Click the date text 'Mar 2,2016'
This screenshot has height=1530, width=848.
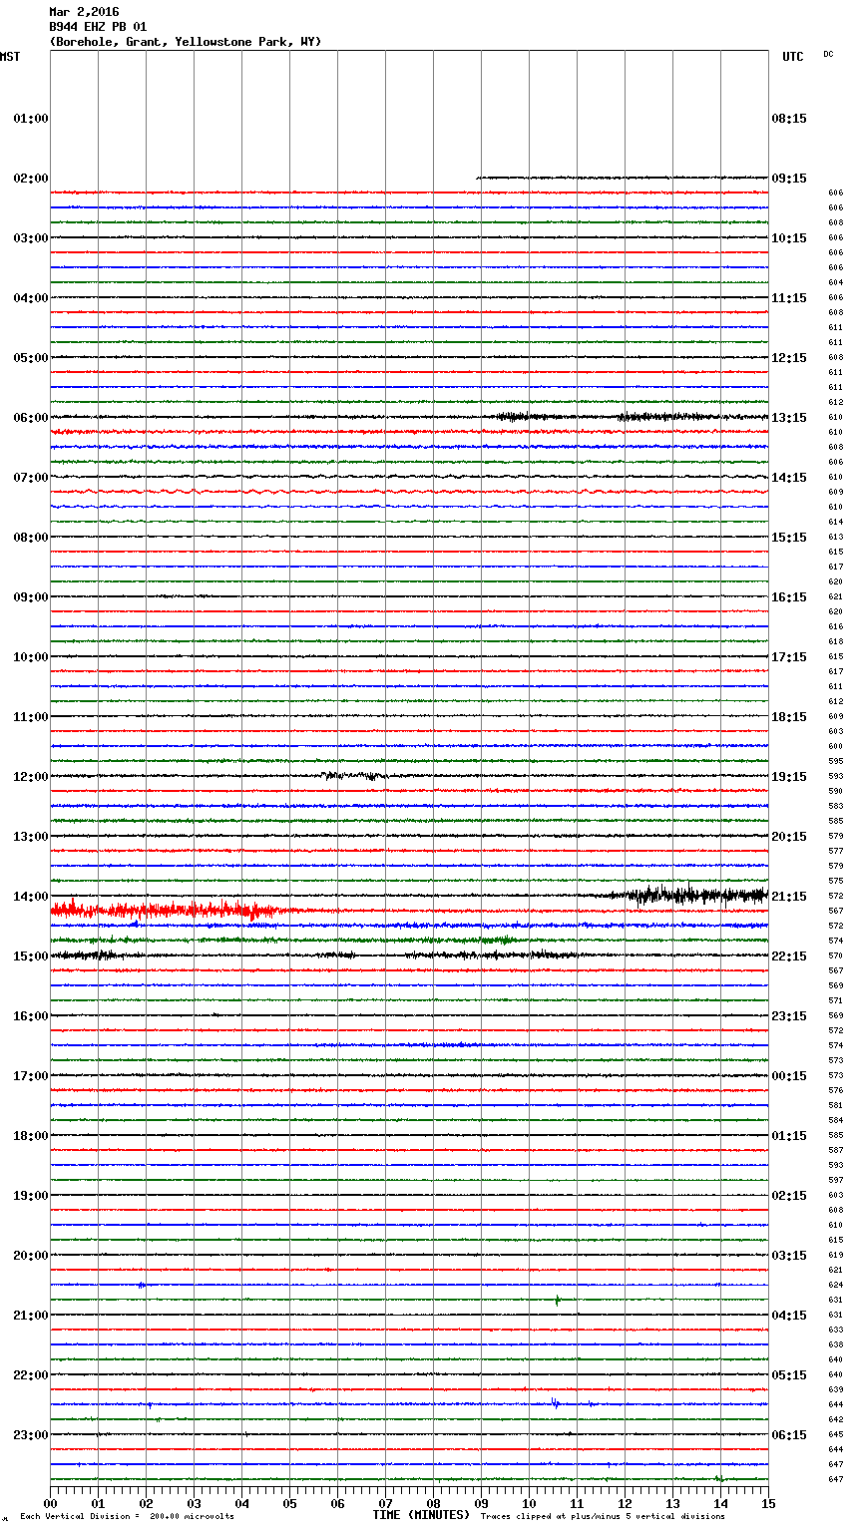(x=84, y=12)
